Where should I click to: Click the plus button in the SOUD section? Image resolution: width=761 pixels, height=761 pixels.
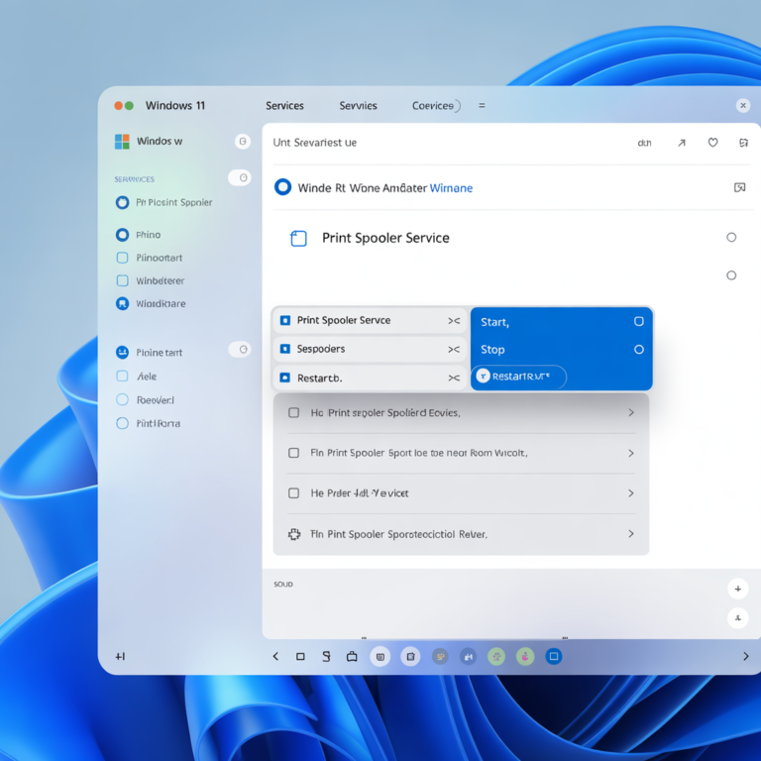(737, 589)
